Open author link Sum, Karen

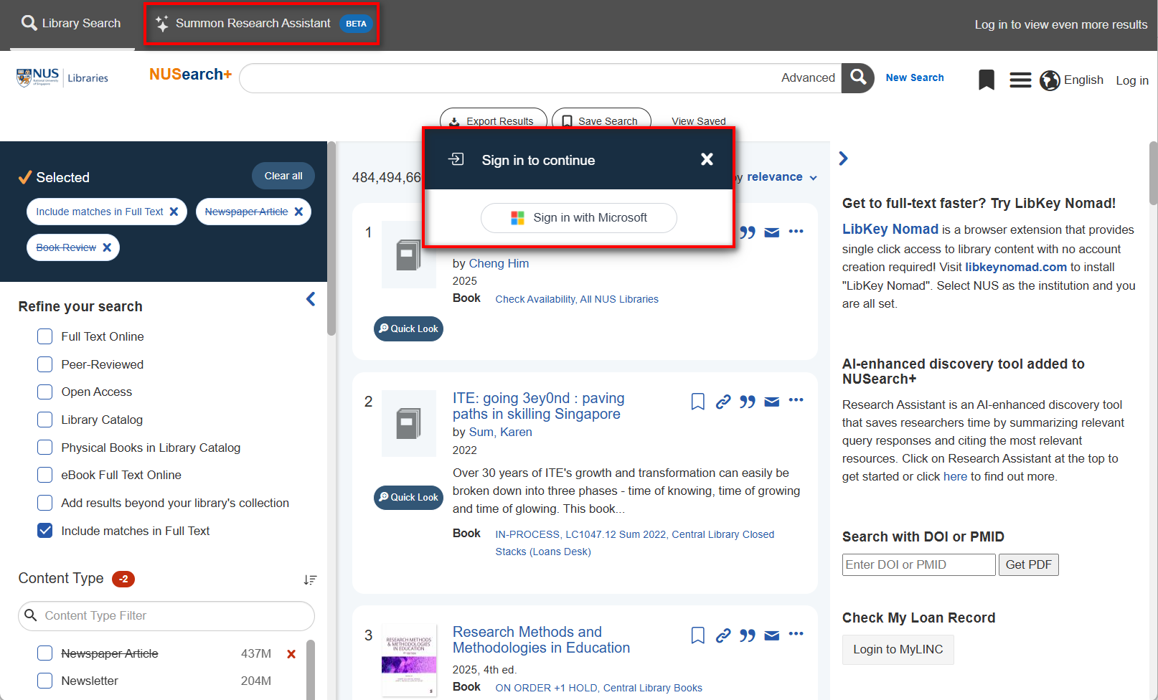click(500, 432)
